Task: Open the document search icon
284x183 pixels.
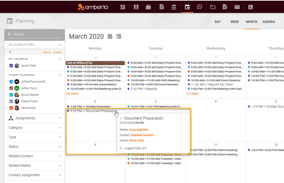Action: (x=225, y=7)
